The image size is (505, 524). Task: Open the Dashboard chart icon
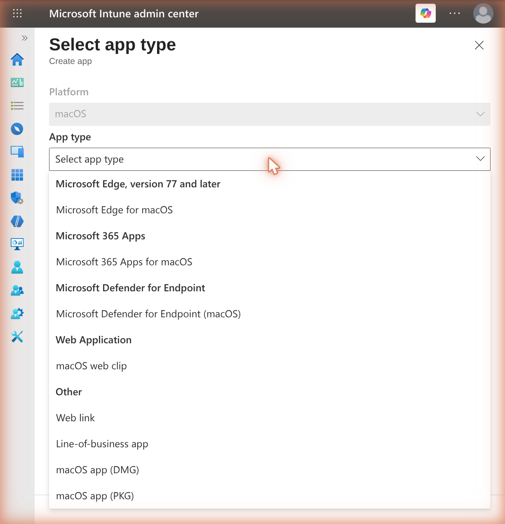(17, 83)
